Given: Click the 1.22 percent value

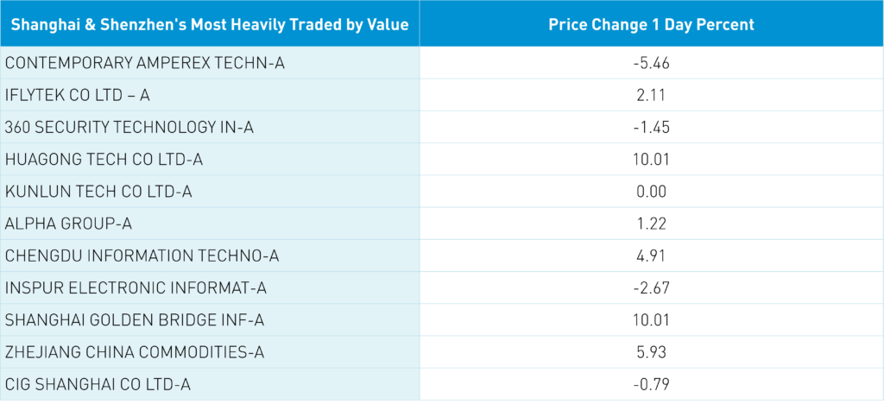Looking at the screenshot, I should (x=651, y=224).
